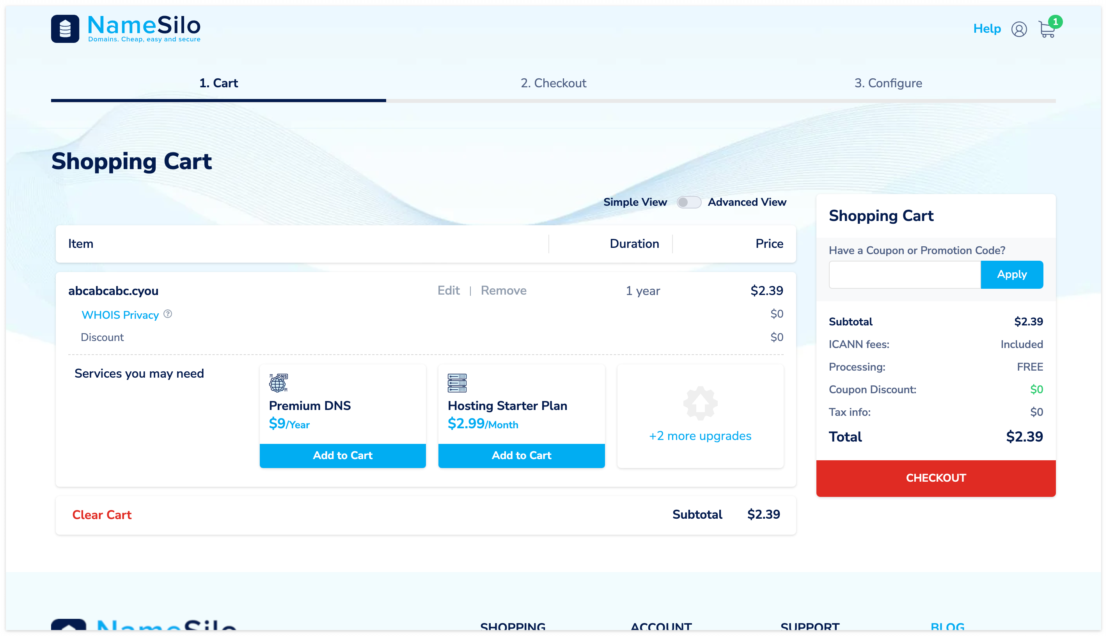Click the Clear Cart link
This screenshot has height=636, width=1107.
[x=101, y=514]
